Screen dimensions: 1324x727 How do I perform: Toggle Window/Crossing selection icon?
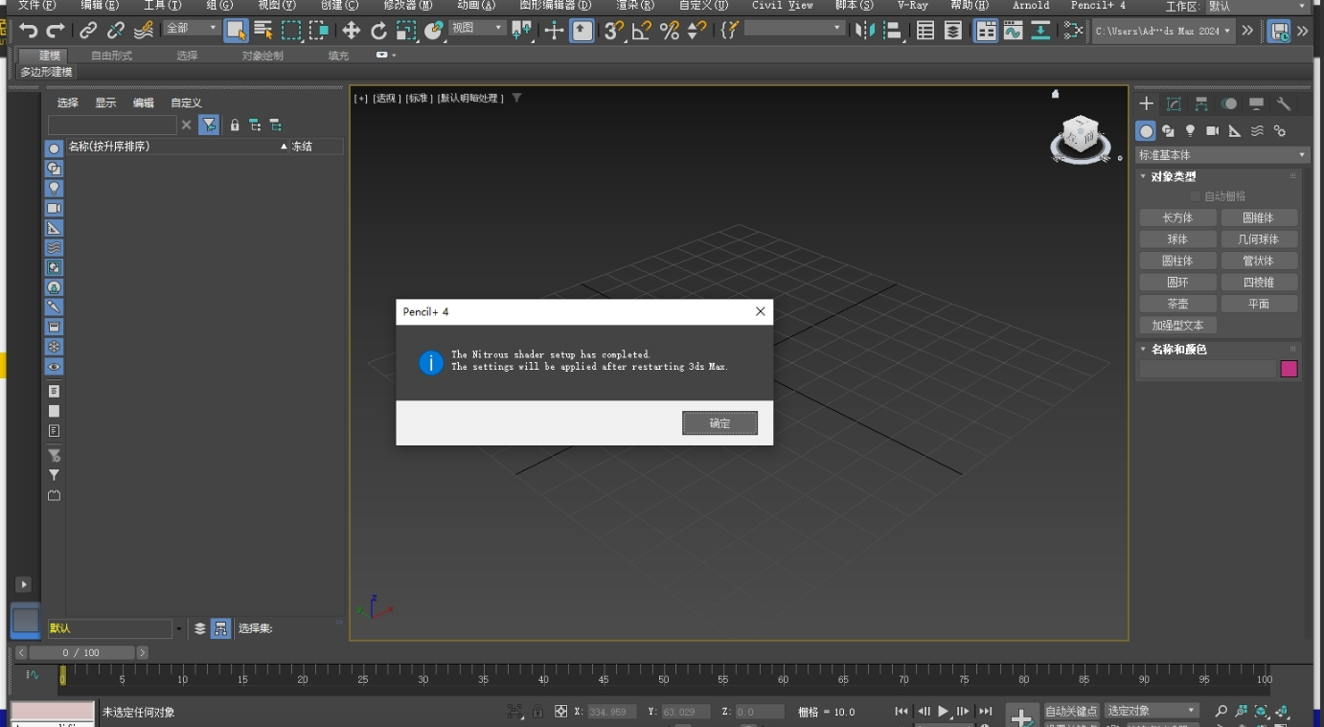(x=319, y=31)
